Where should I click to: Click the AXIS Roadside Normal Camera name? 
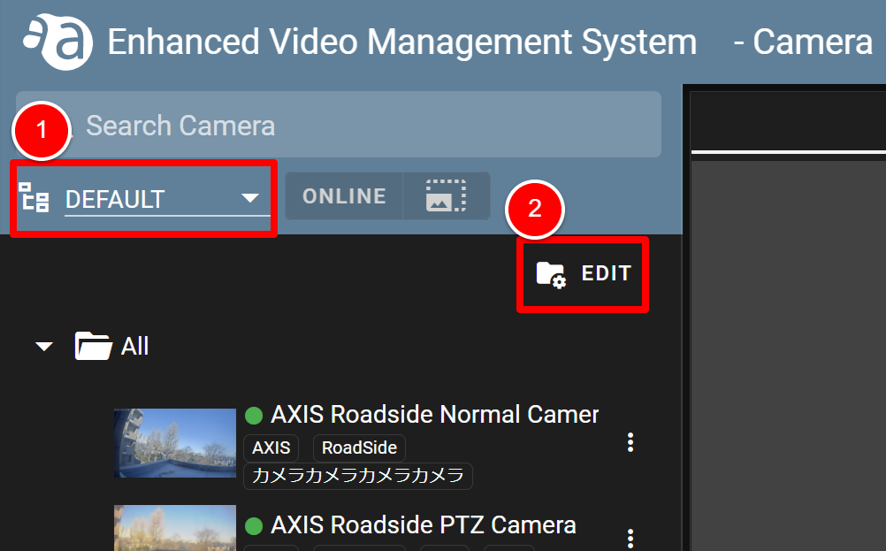pyautogui.click(x=434, y=414)
